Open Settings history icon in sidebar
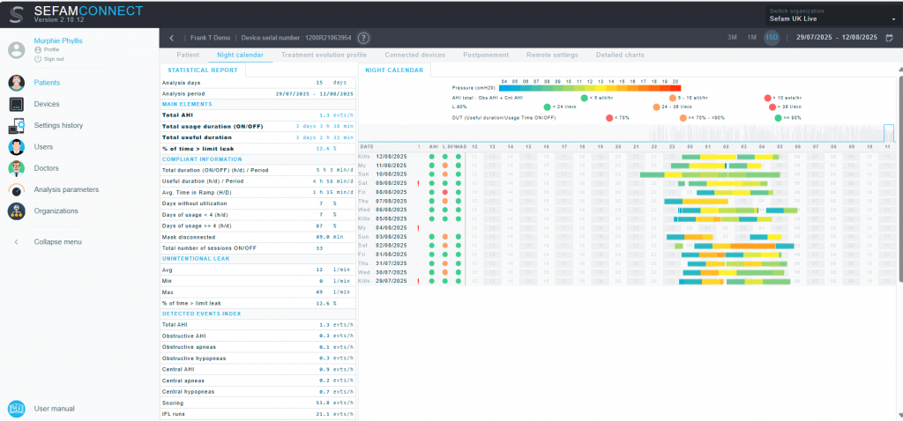The image size is (903, 421). coord(16,126)
